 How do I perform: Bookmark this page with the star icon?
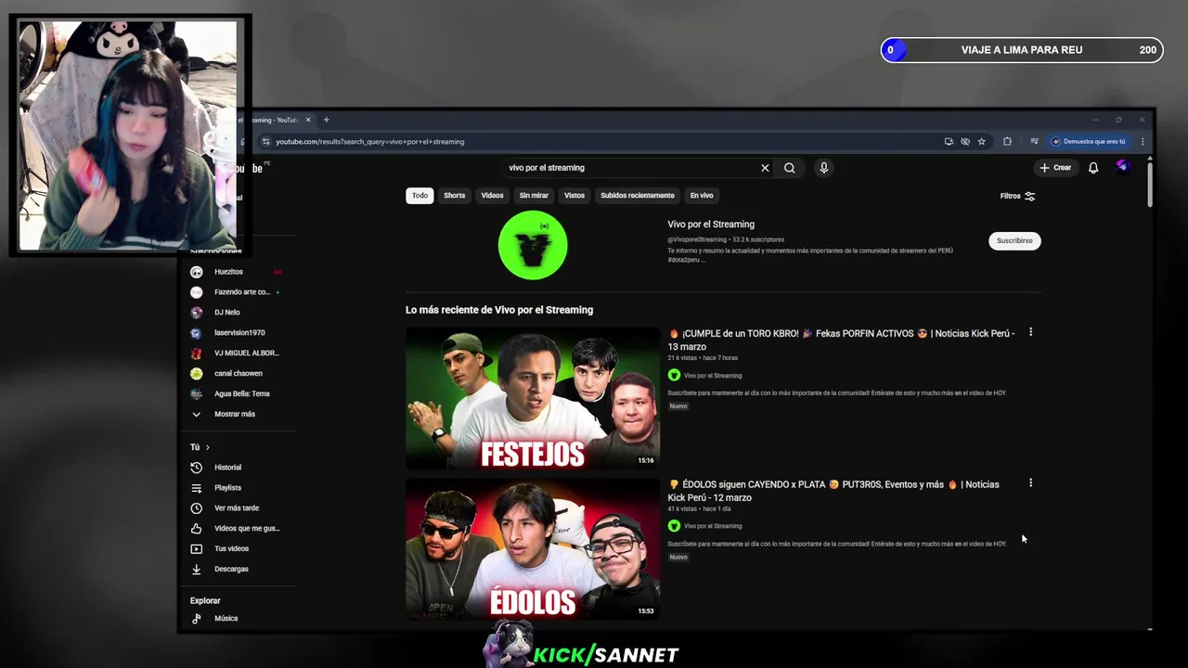981,142
